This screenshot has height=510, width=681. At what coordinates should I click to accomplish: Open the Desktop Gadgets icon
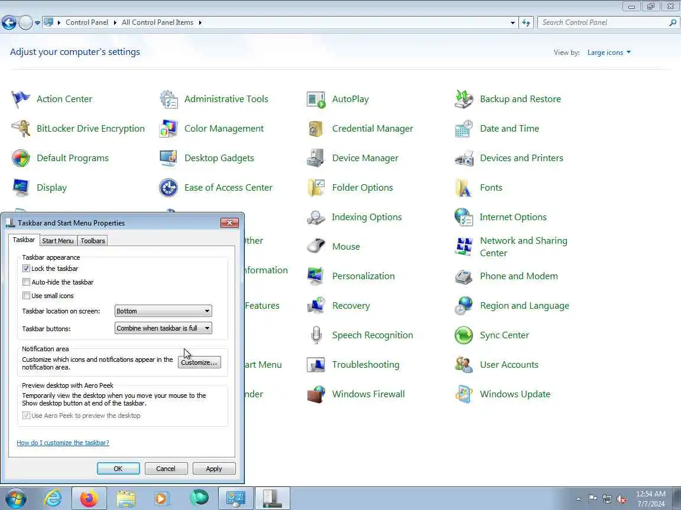pos(168,158)
